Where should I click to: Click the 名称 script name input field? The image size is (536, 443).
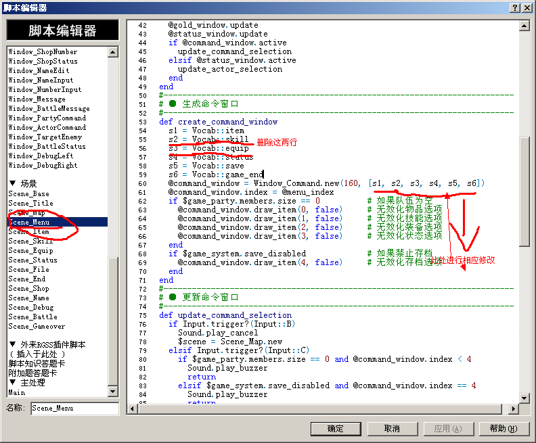point(75,409)
